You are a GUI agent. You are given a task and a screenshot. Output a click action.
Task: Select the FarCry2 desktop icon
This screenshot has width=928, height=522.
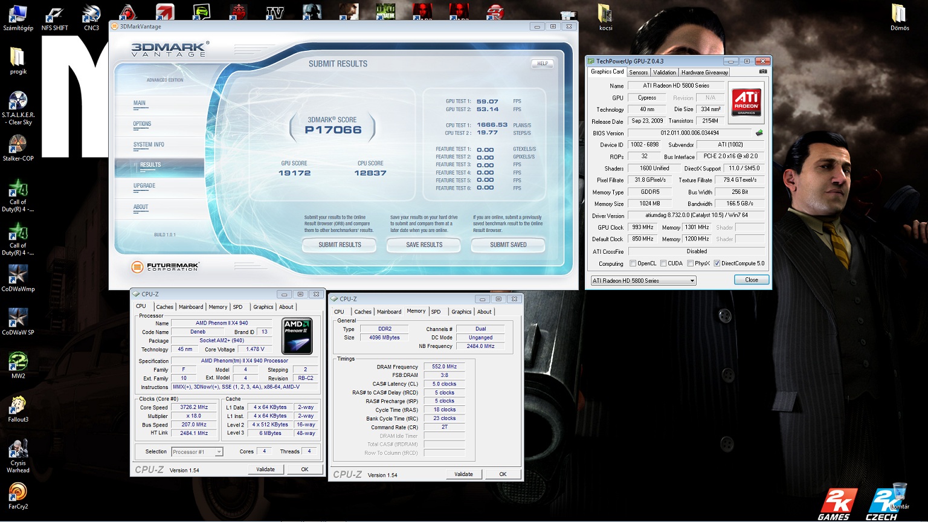(x=18, y=495)
